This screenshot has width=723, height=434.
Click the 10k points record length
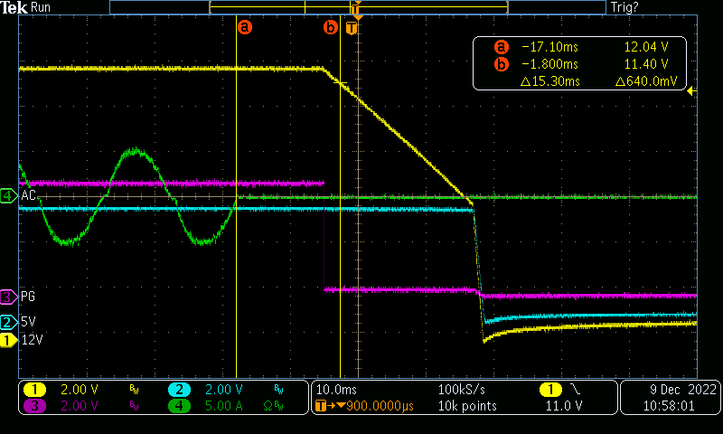pos(467,406)
